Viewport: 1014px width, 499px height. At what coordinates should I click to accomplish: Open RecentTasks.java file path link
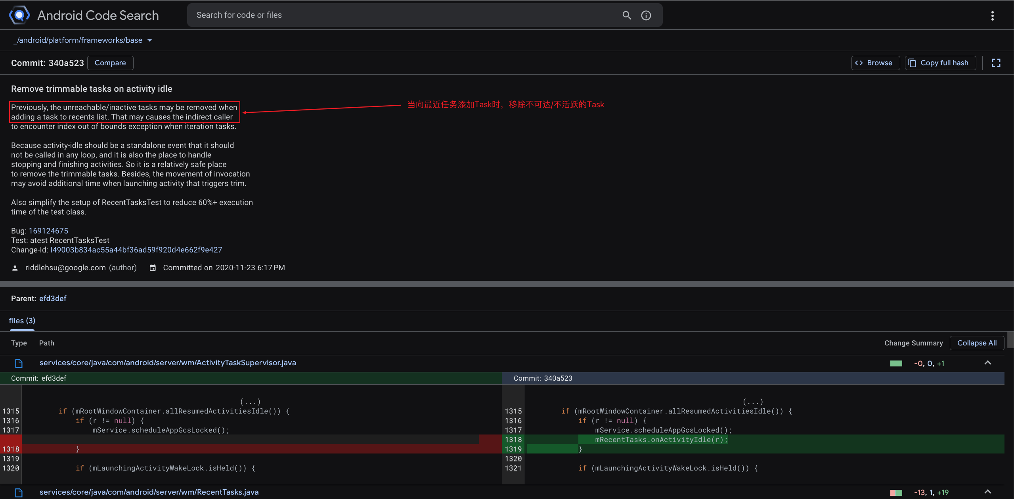[x=149, y=492]
